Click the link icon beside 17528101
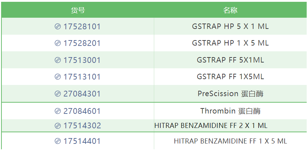 tap(57, 26)
